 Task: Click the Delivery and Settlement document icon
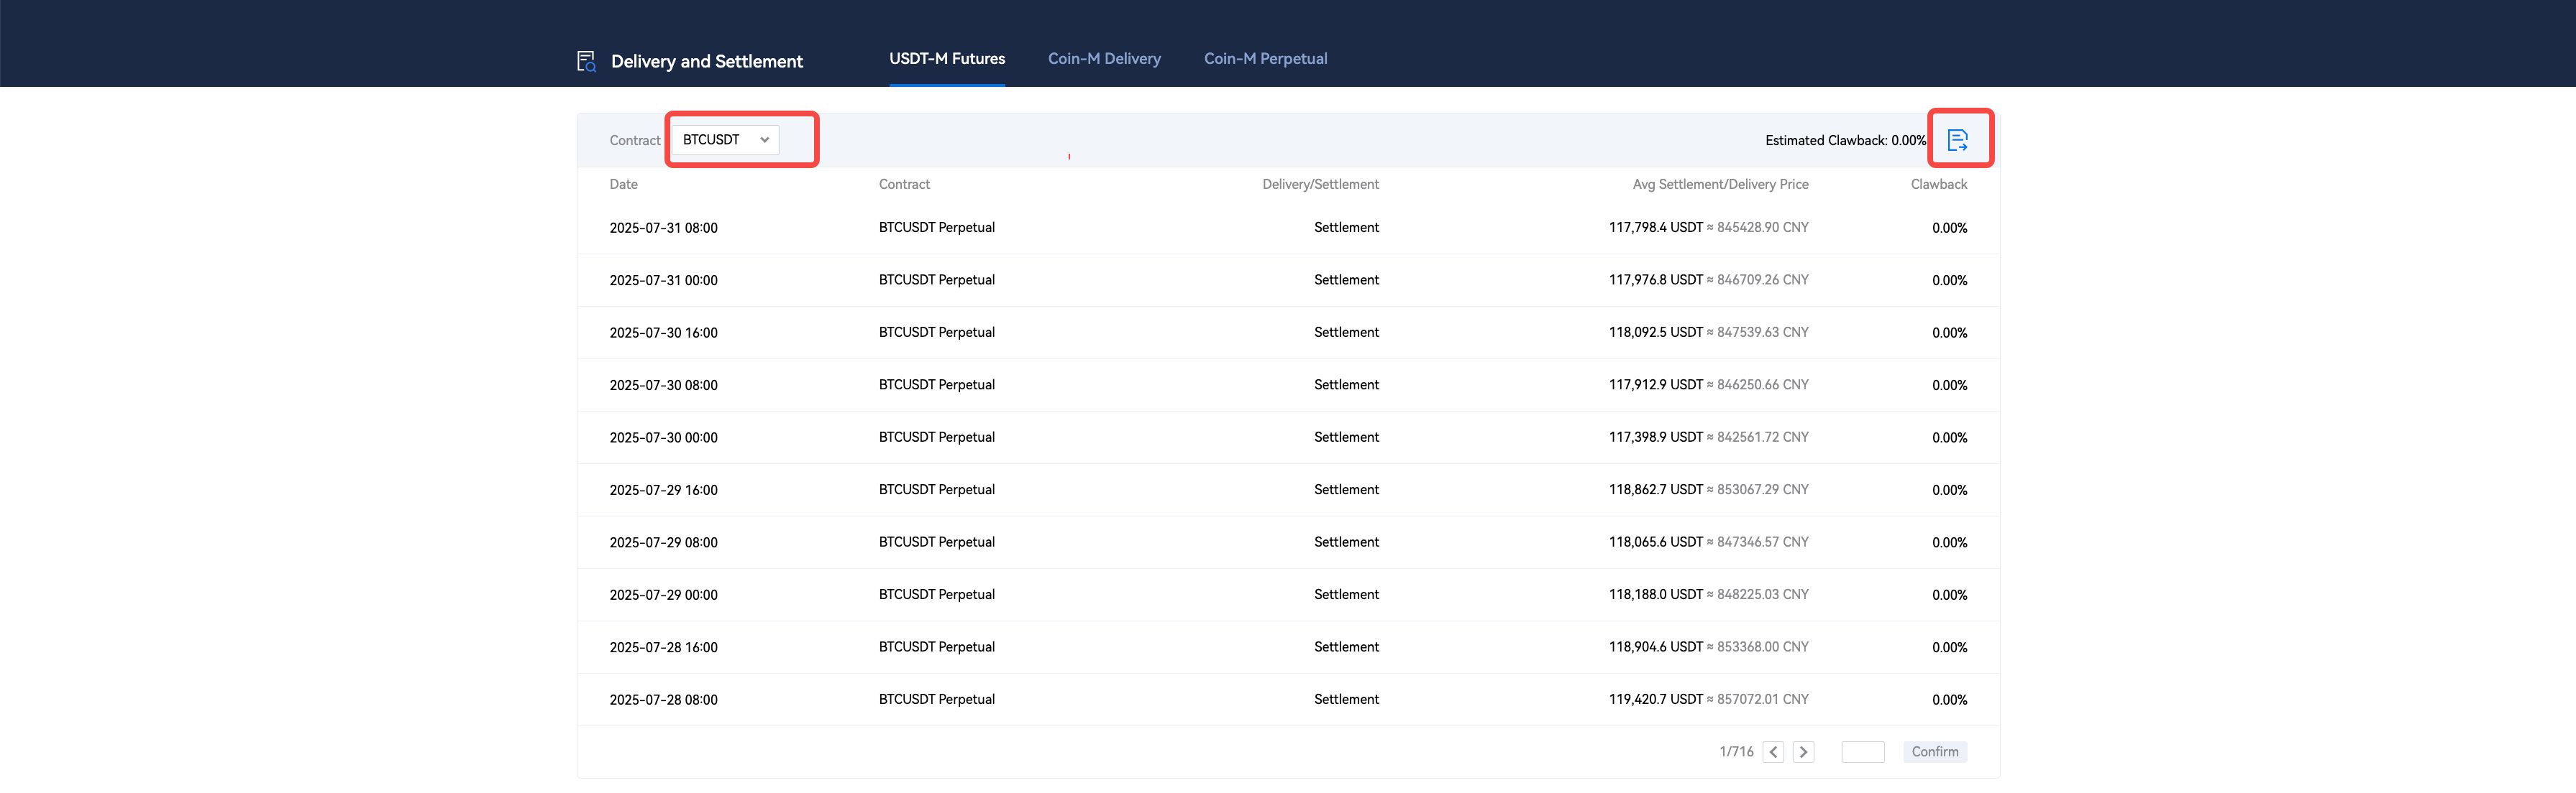click(587, 61)
